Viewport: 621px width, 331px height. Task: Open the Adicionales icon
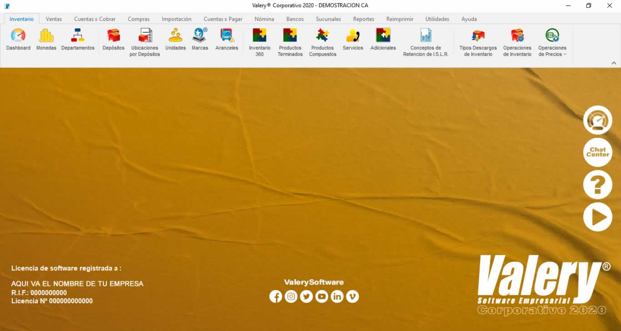pos(383,40)
